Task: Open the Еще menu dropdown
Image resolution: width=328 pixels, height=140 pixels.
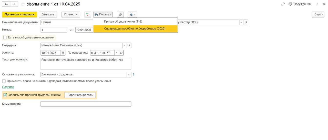Action: [x=318, y=15]
